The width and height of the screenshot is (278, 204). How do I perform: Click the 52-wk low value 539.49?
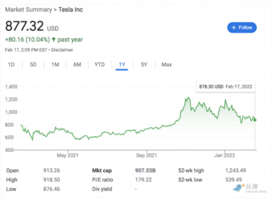pyautogui.click(x=234, y=180)
